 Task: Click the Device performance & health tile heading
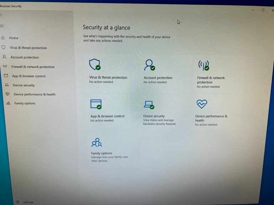point(211,118)
